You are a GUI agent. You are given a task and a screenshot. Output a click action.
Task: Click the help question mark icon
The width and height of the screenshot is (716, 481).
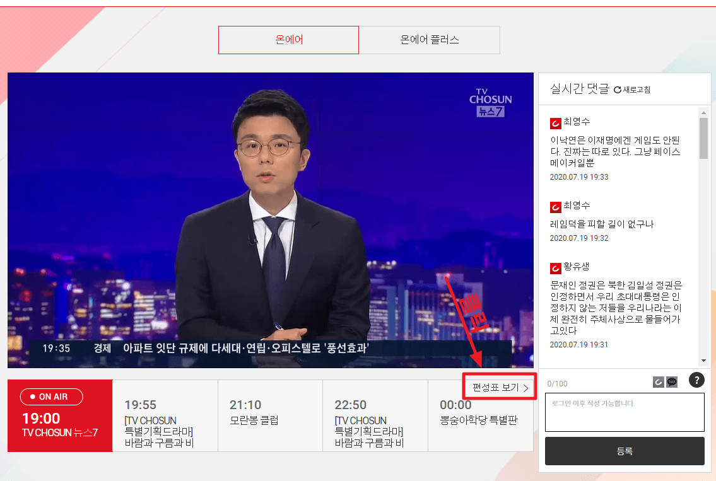[x=696, y=380]
